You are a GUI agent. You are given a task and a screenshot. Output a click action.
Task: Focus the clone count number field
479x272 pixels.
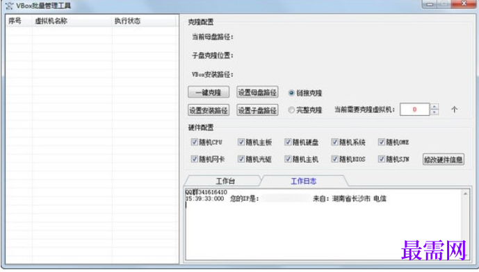point(415,110)
